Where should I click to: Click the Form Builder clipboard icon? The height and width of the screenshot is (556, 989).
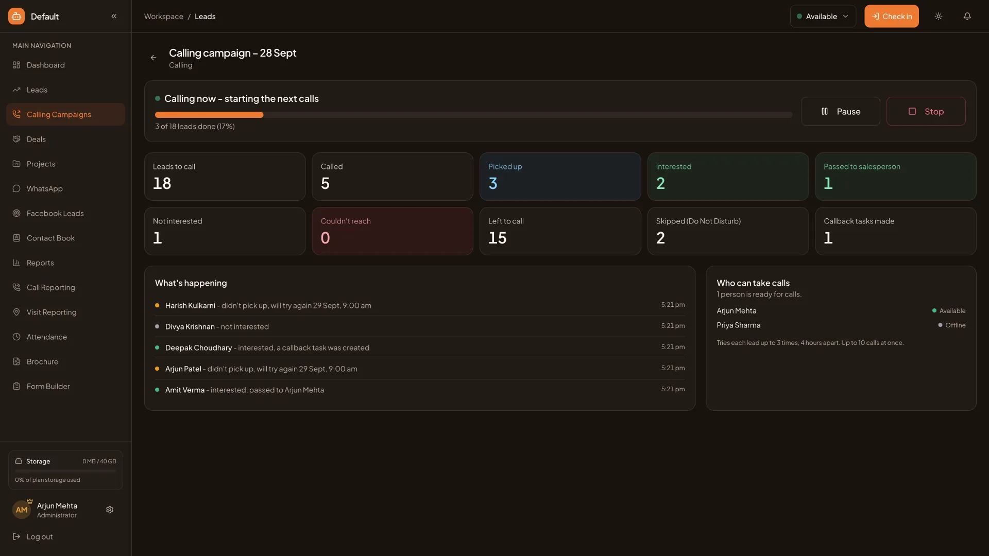pyautogui.click(x=16, y=386)
